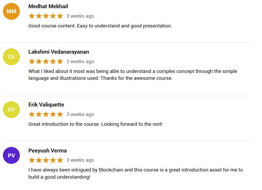
Task: Click Lakshmi Vedanarayanan's five-star rating
Action: pos(46,62)
